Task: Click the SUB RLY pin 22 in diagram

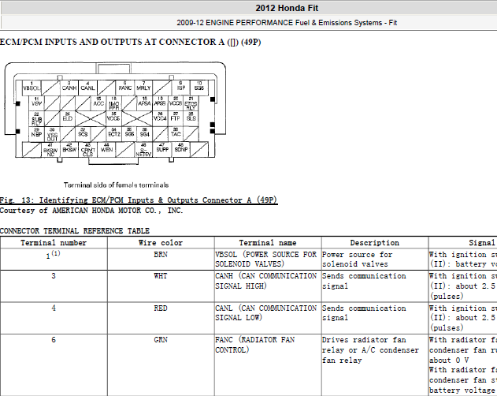Action: 37,118
